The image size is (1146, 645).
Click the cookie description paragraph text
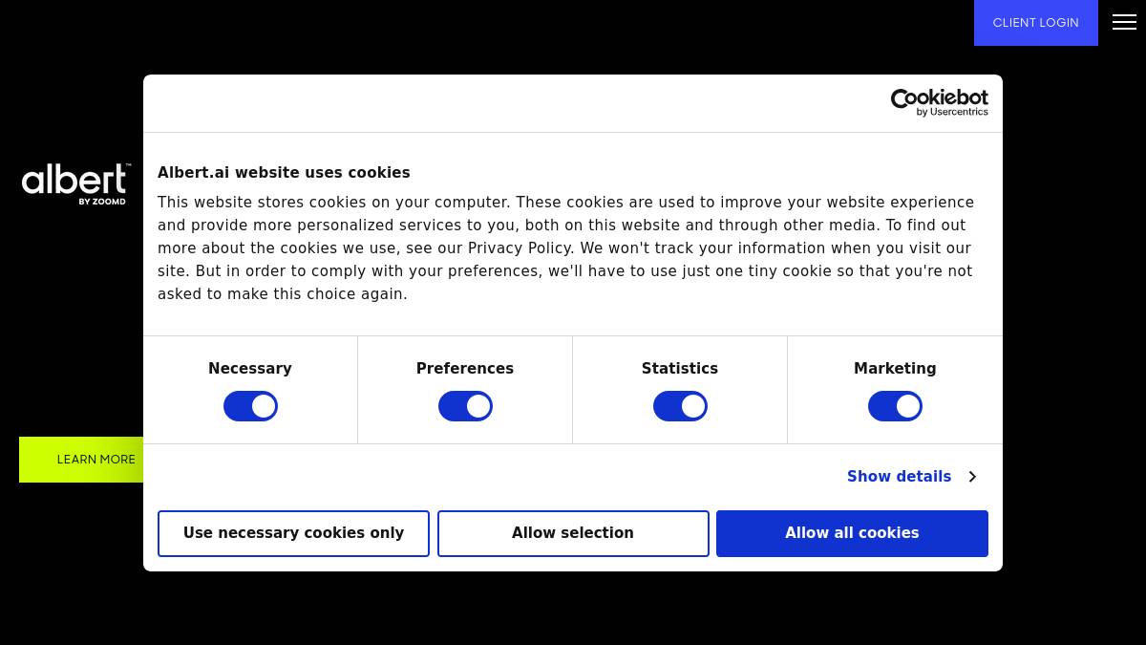[565, 248]
